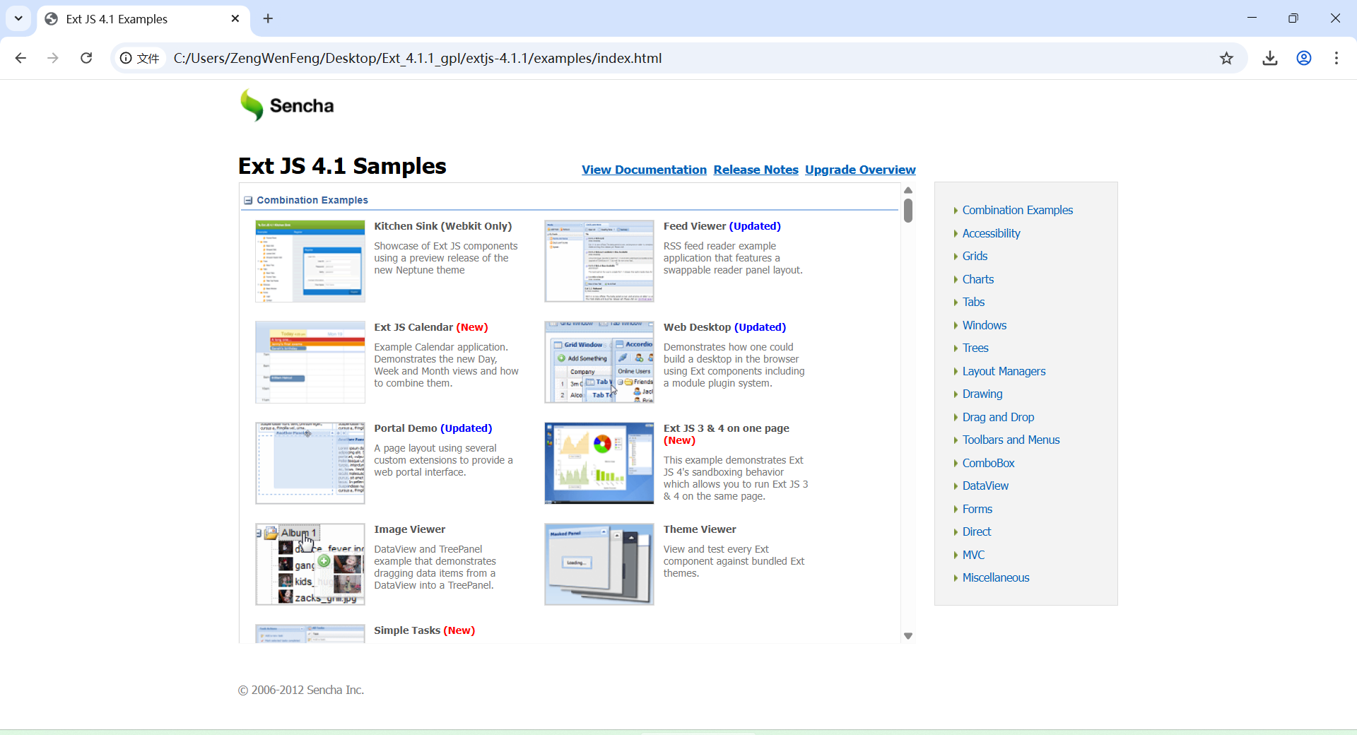The height and width of the screenshot is (735, 1357).
Task: Navigate back in browser history
Action: [x=20, y=58]
